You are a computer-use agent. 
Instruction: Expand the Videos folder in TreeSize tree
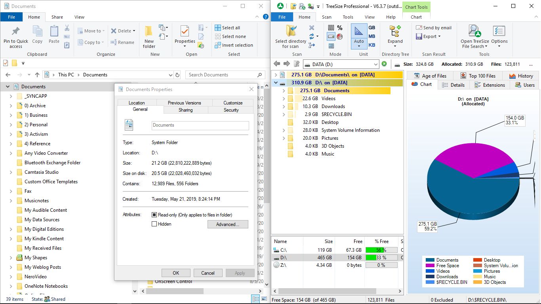(284, 99)
